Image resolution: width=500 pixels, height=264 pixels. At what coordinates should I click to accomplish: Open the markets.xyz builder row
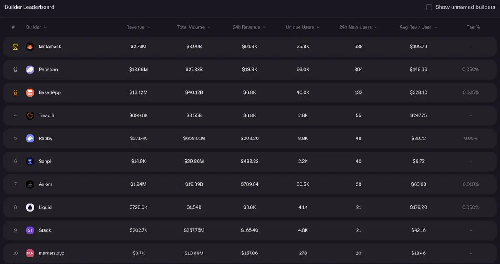pos(51,253)
